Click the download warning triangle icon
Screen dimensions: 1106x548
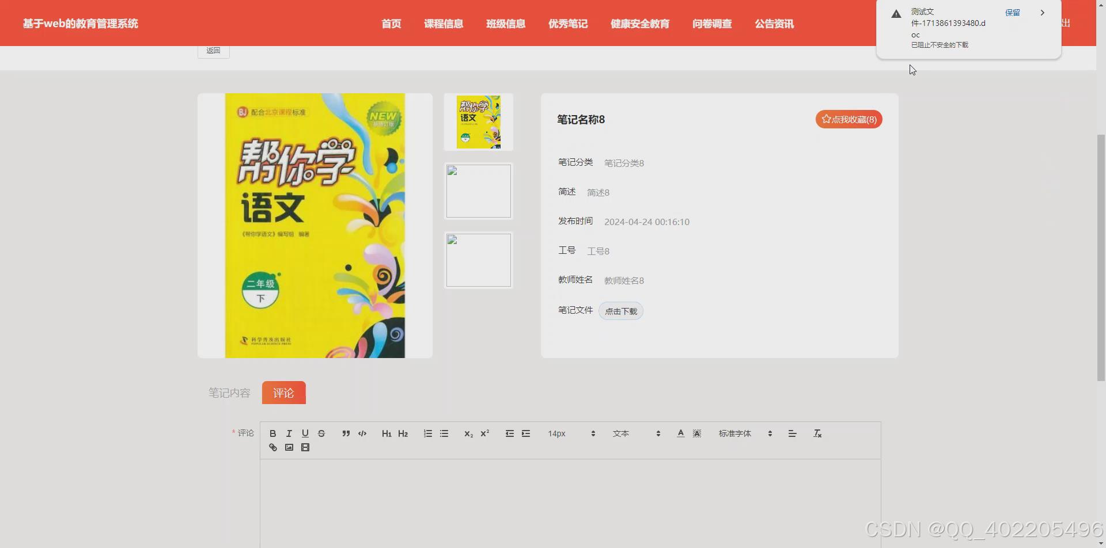(896, 14)
